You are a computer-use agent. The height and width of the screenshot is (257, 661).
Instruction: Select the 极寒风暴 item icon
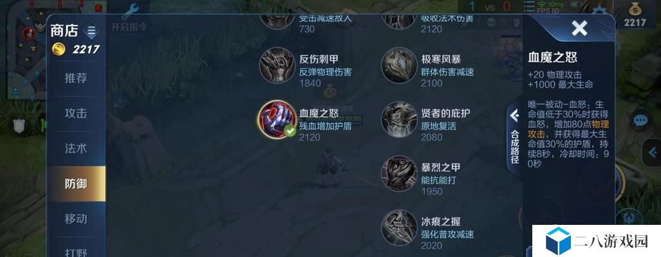(399, 65)
